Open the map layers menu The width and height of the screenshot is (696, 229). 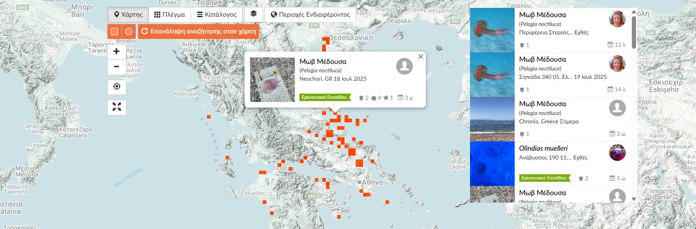[253, 14]
